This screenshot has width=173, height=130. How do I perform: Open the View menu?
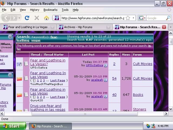[23, 10]
